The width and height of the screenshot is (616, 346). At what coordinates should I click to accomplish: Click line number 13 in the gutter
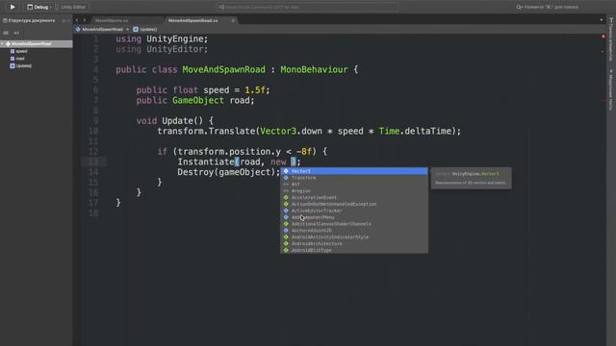93,161
